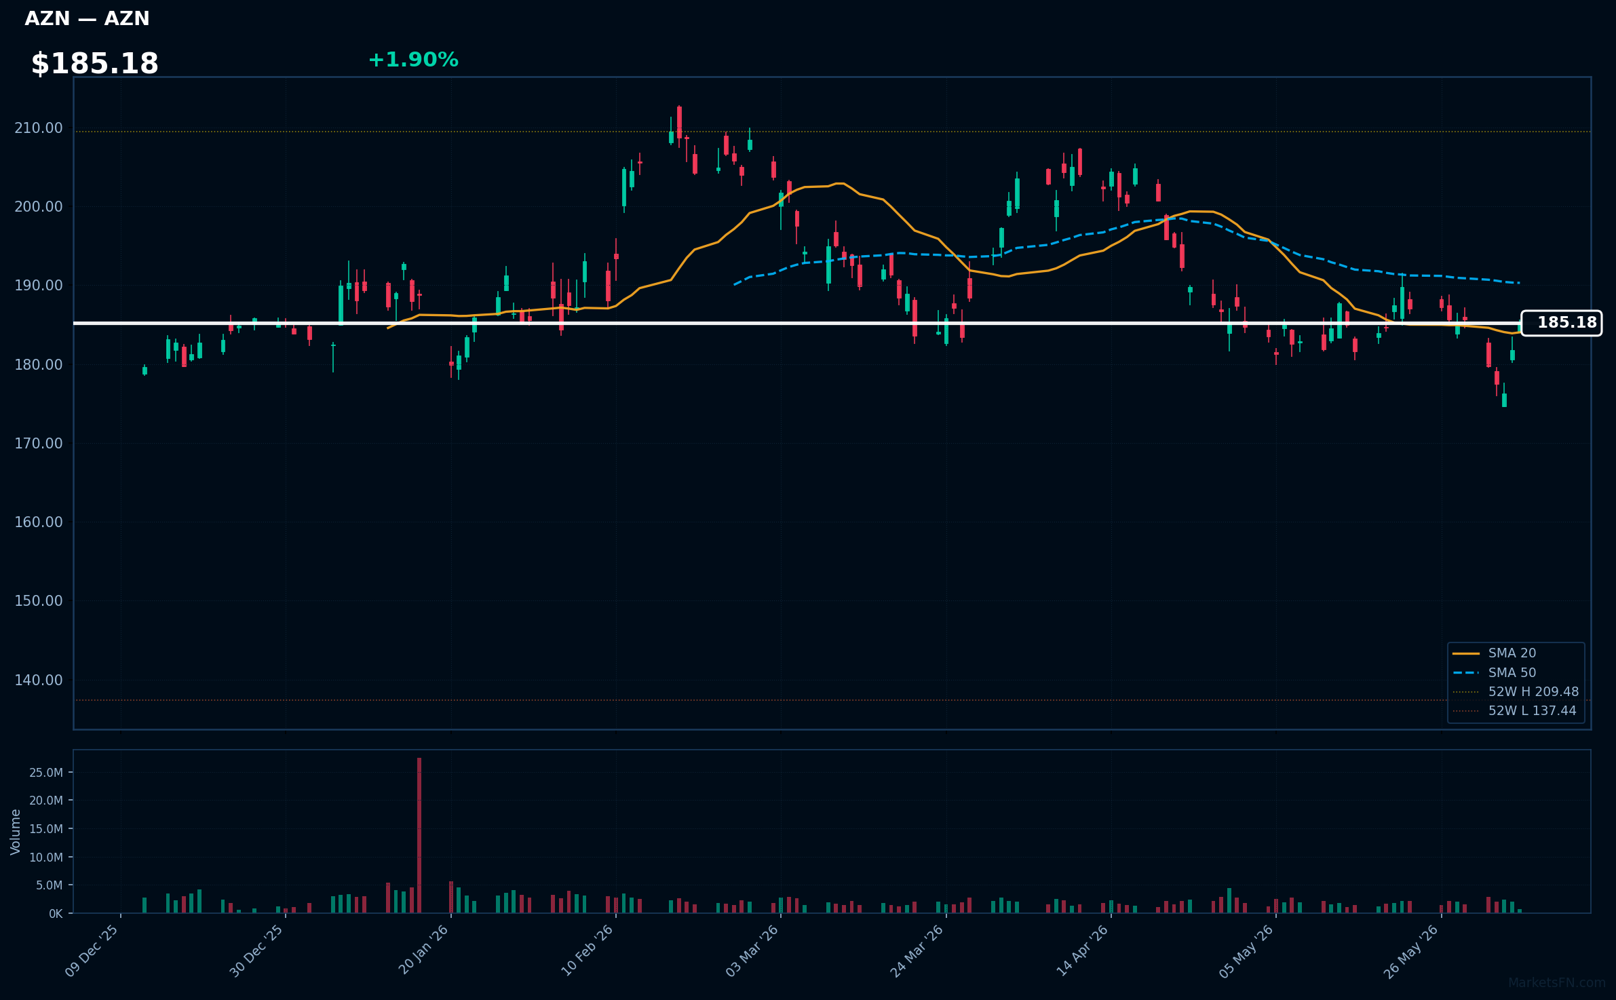Image resolution: width=1616 pixels, height=1000 pixels.
Task: Click the 170.00 price axis label
Action: click(x=39, y=444)
